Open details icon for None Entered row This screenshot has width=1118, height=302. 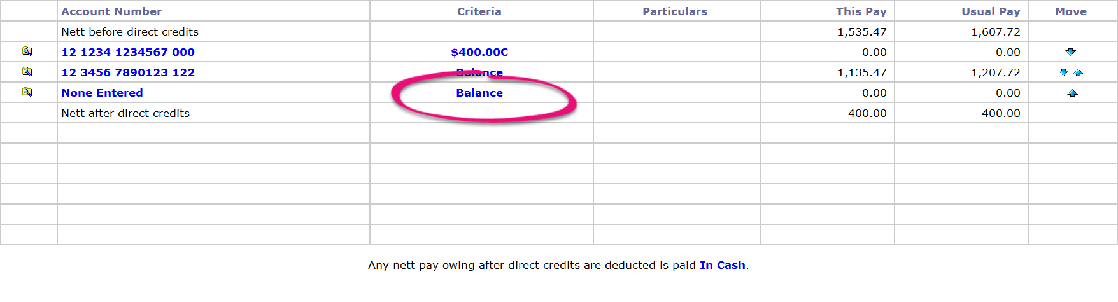coord(27,92)
